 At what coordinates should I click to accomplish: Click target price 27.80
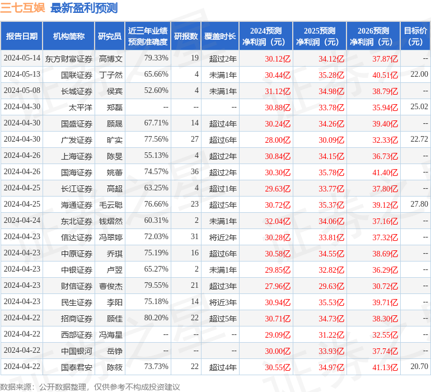click(419, 204)
